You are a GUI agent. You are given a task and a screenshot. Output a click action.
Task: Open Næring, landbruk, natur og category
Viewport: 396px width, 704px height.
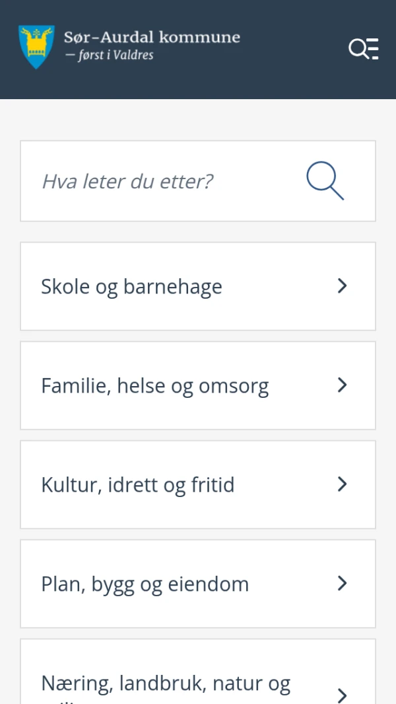pos(165,684)
